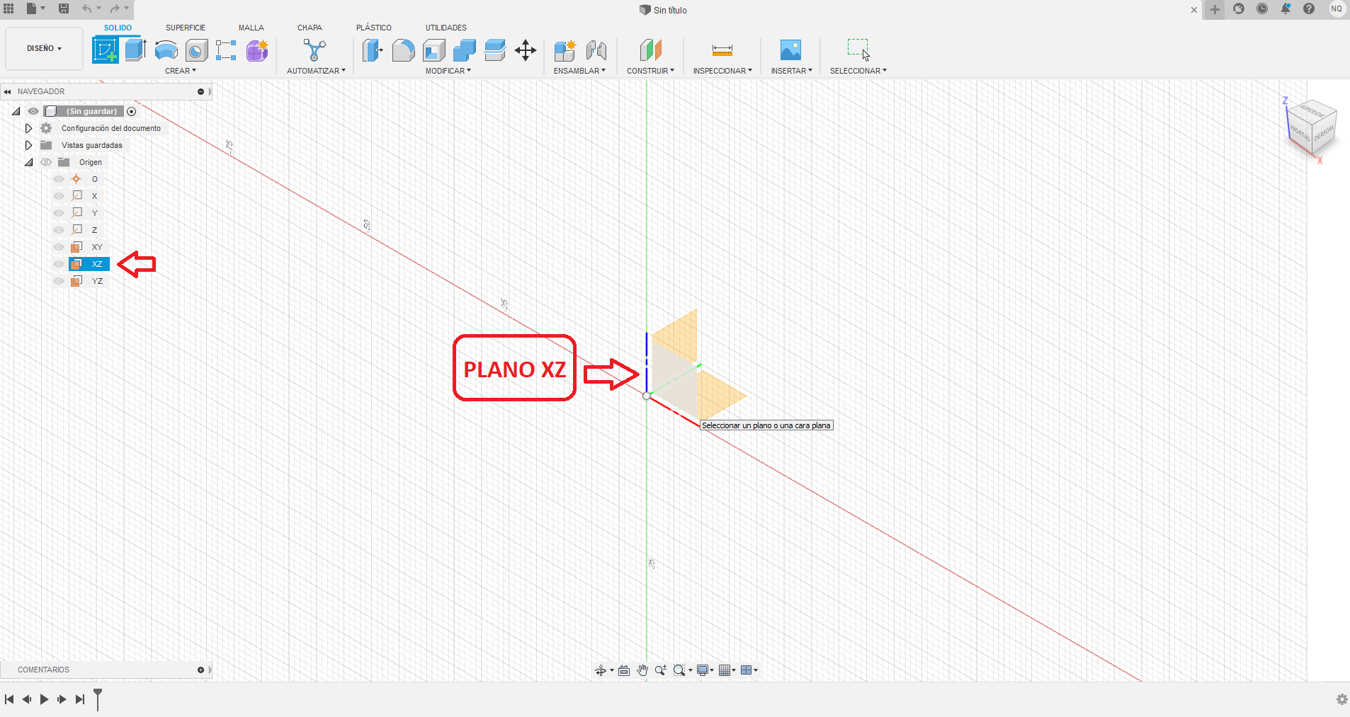Select the Rectangular Pattern tool
The height and width of the screenshot is (717, 1350).
(226, 50)
